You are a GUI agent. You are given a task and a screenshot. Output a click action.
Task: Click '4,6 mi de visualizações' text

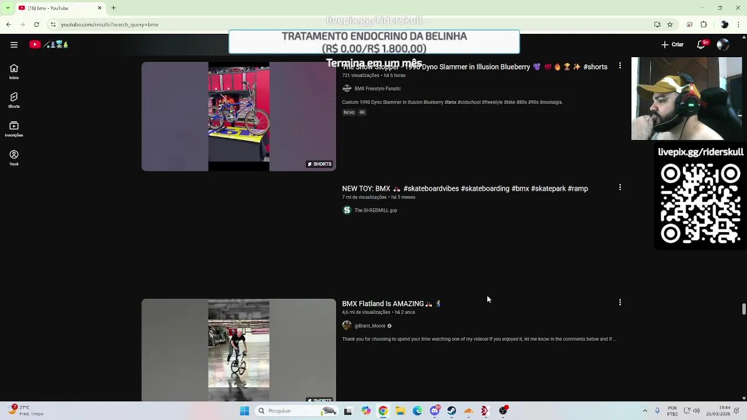pos(366,312)
